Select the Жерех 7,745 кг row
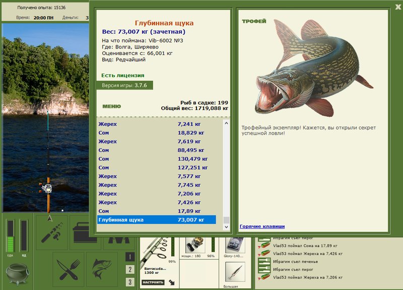The width and height of the screenshot is (403, 290). (157, 185)
